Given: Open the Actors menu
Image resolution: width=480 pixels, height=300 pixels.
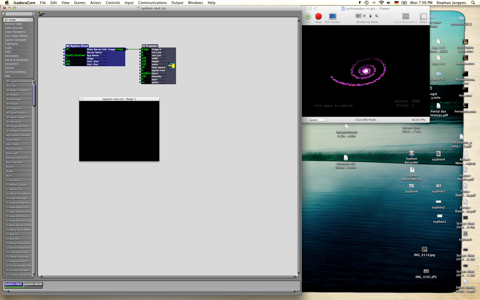Looking at the screenshot, I should tap(95, 3).
